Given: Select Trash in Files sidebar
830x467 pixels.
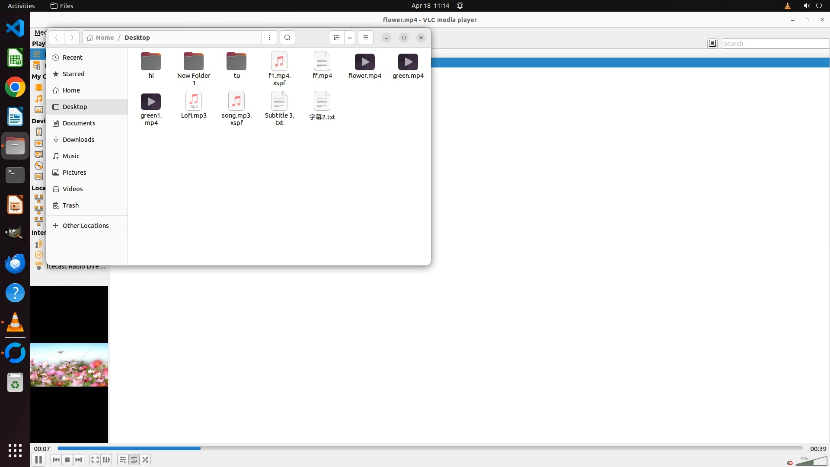Looking at the screenshot, I should [x=70, y=205].
